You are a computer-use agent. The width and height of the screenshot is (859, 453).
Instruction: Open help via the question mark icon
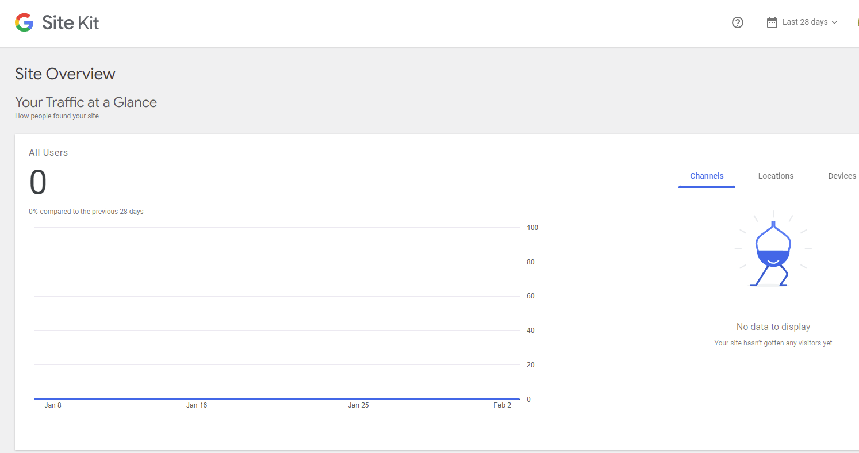738,22
